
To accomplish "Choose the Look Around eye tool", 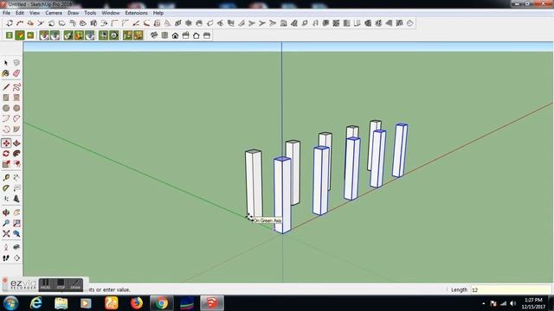I will point(16,247).
